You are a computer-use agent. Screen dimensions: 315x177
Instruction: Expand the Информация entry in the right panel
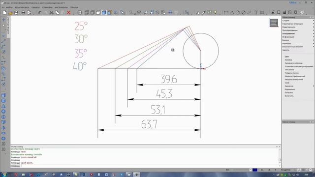(x=298, y=37)
